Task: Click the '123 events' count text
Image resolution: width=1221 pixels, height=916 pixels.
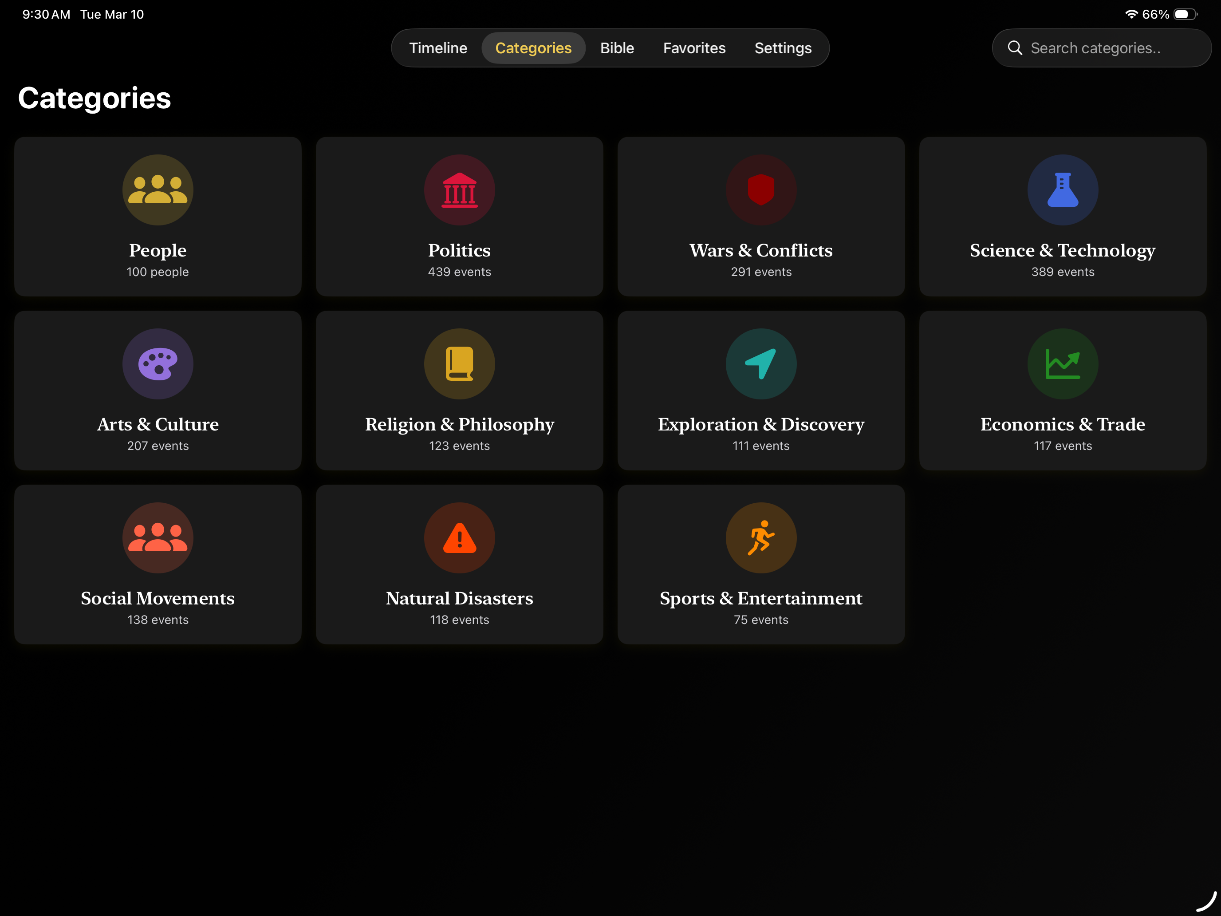Action: point(459,446)
